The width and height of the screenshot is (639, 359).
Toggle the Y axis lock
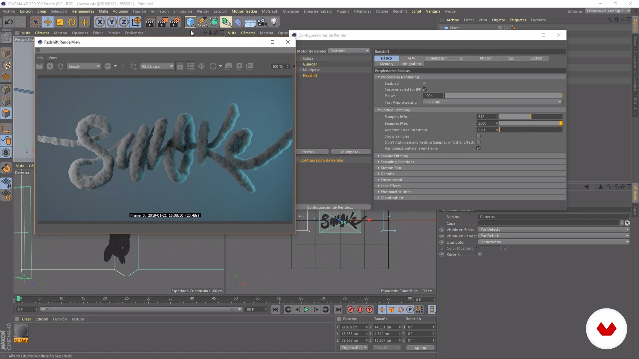(x=112, y=22)
